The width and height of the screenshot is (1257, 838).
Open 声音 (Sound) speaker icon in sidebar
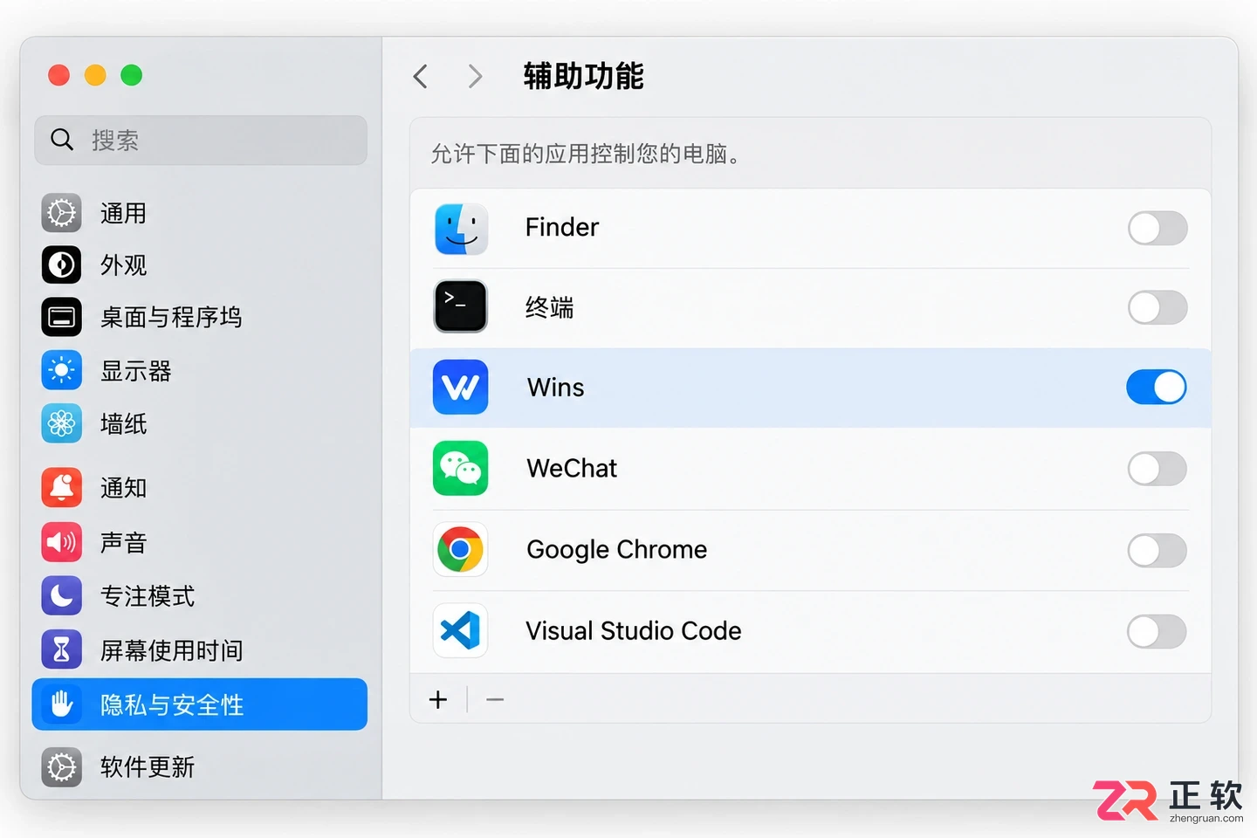point(62,542)
